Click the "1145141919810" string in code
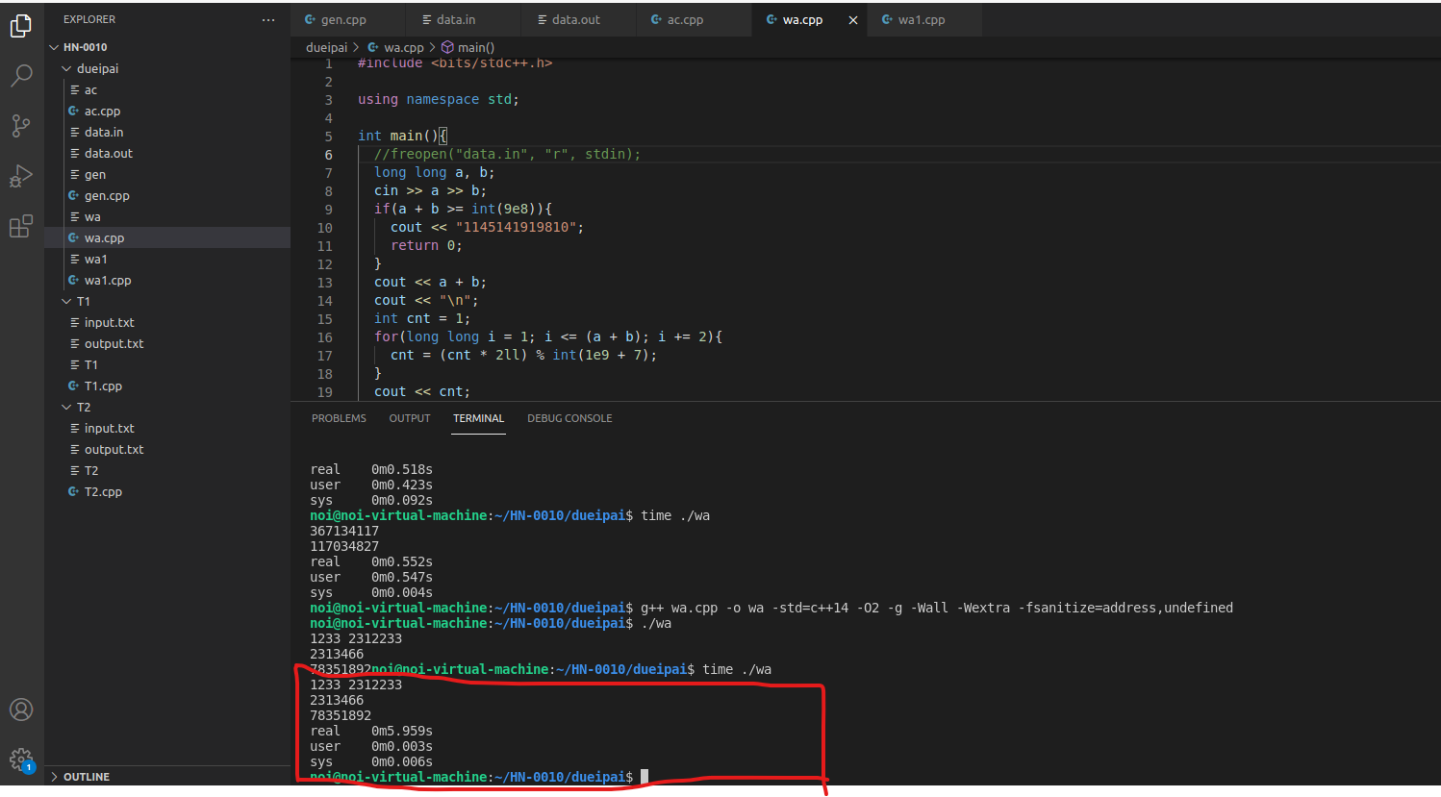Screen dimensions: 1441x797 516,227
